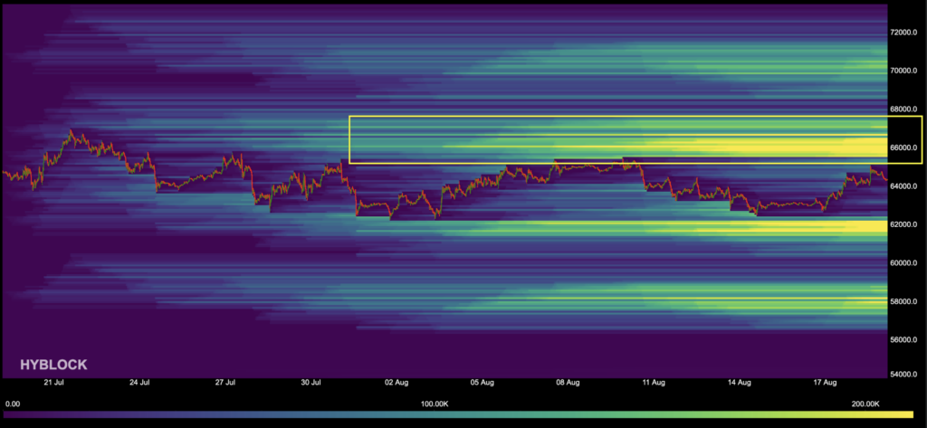Select the 24 Jul date label
The width and height of the screenshot is (927, 428).
[x=139, y=383]
